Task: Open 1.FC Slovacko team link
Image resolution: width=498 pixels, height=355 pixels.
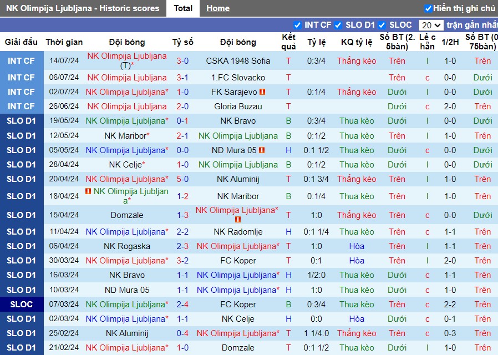Action: coord(238,78)
